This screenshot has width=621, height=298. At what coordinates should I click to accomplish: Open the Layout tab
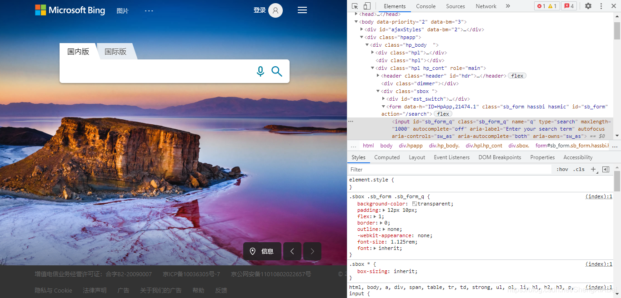point(417,157)
